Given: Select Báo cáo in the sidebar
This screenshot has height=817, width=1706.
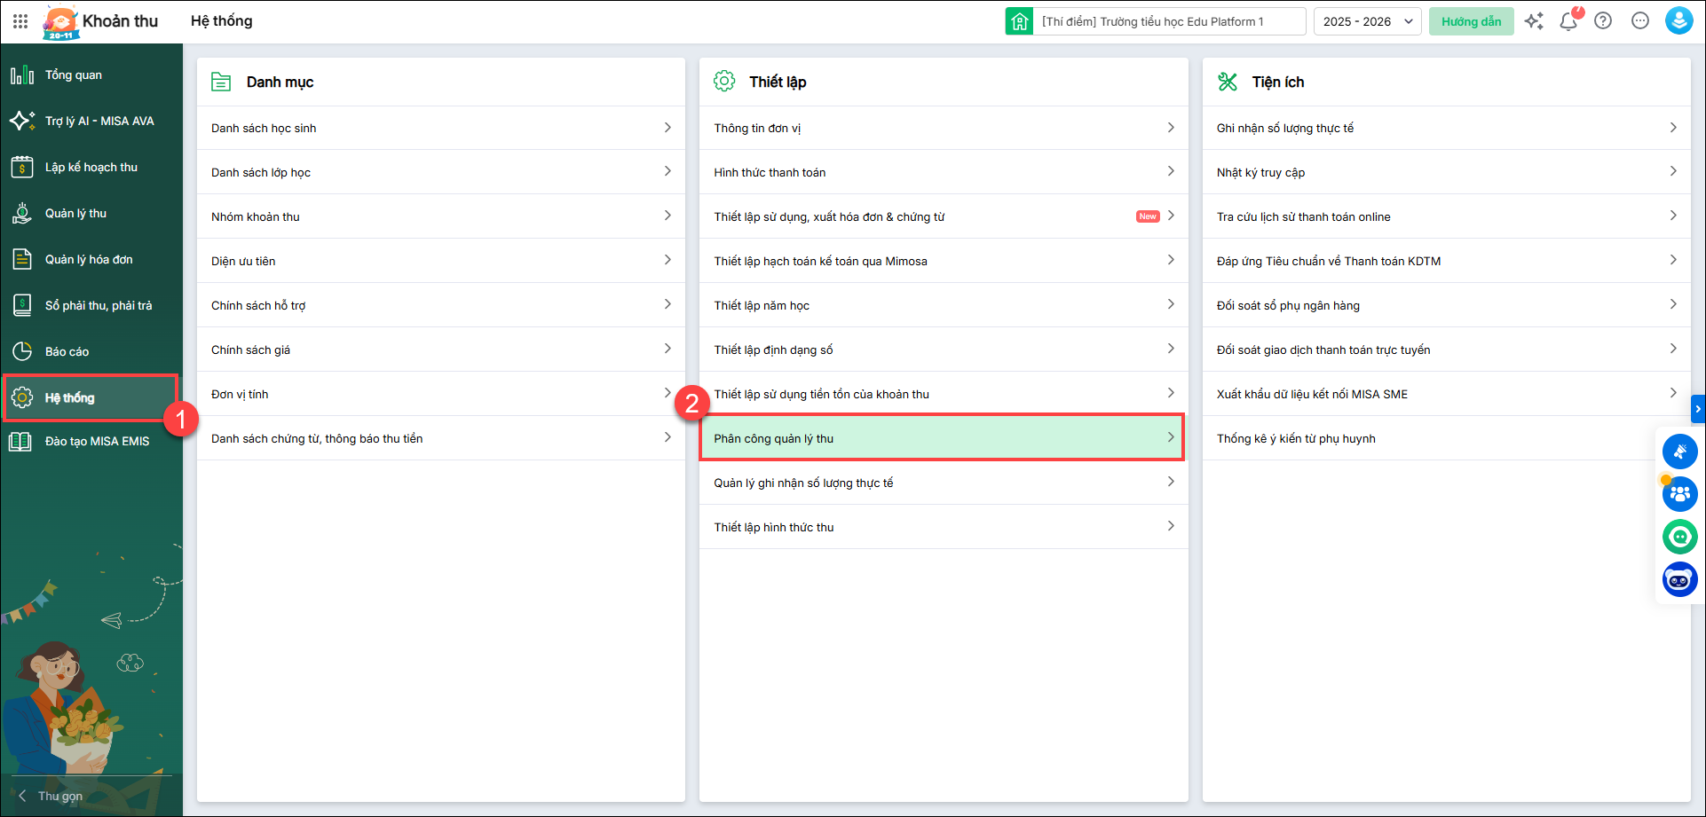Looking at the screenshot, I should pyautogui.click(x=67, y=352).
